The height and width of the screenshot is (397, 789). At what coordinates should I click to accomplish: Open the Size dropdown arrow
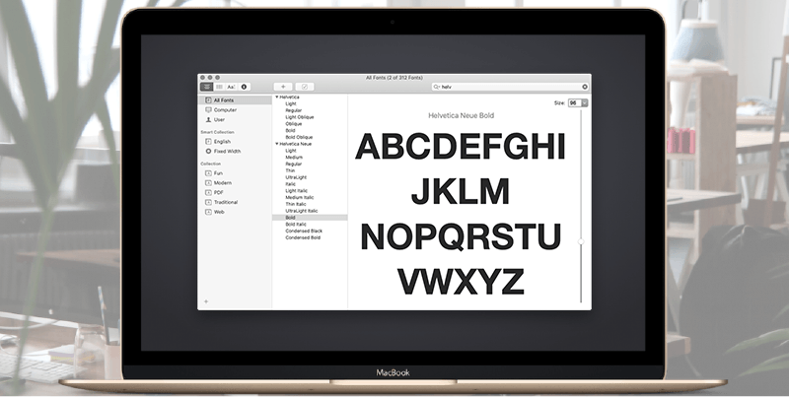[x=584, y=103]
